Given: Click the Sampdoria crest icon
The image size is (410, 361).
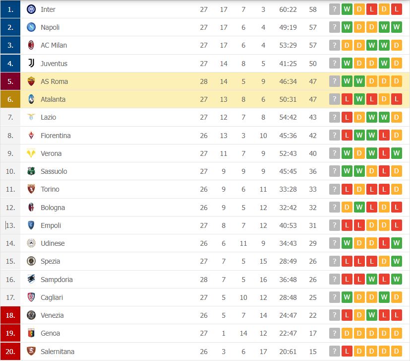Looking at the screenshot, I should (31, 279).
